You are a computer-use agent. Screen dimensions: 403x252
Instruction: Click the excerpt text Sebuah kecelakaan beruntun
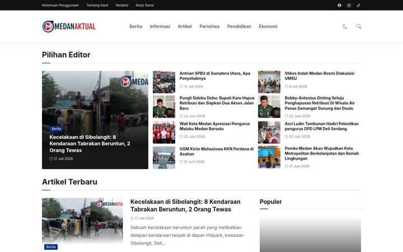[187, 235]
